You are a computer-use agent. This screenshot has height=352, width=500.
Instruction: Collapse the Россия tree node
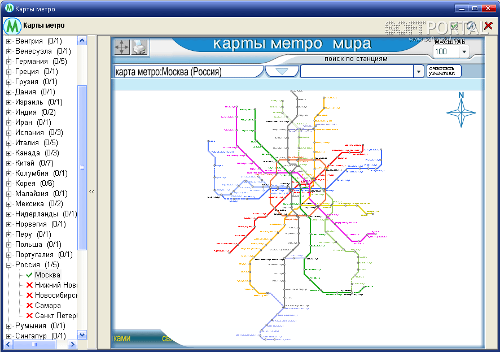[8, 265]
